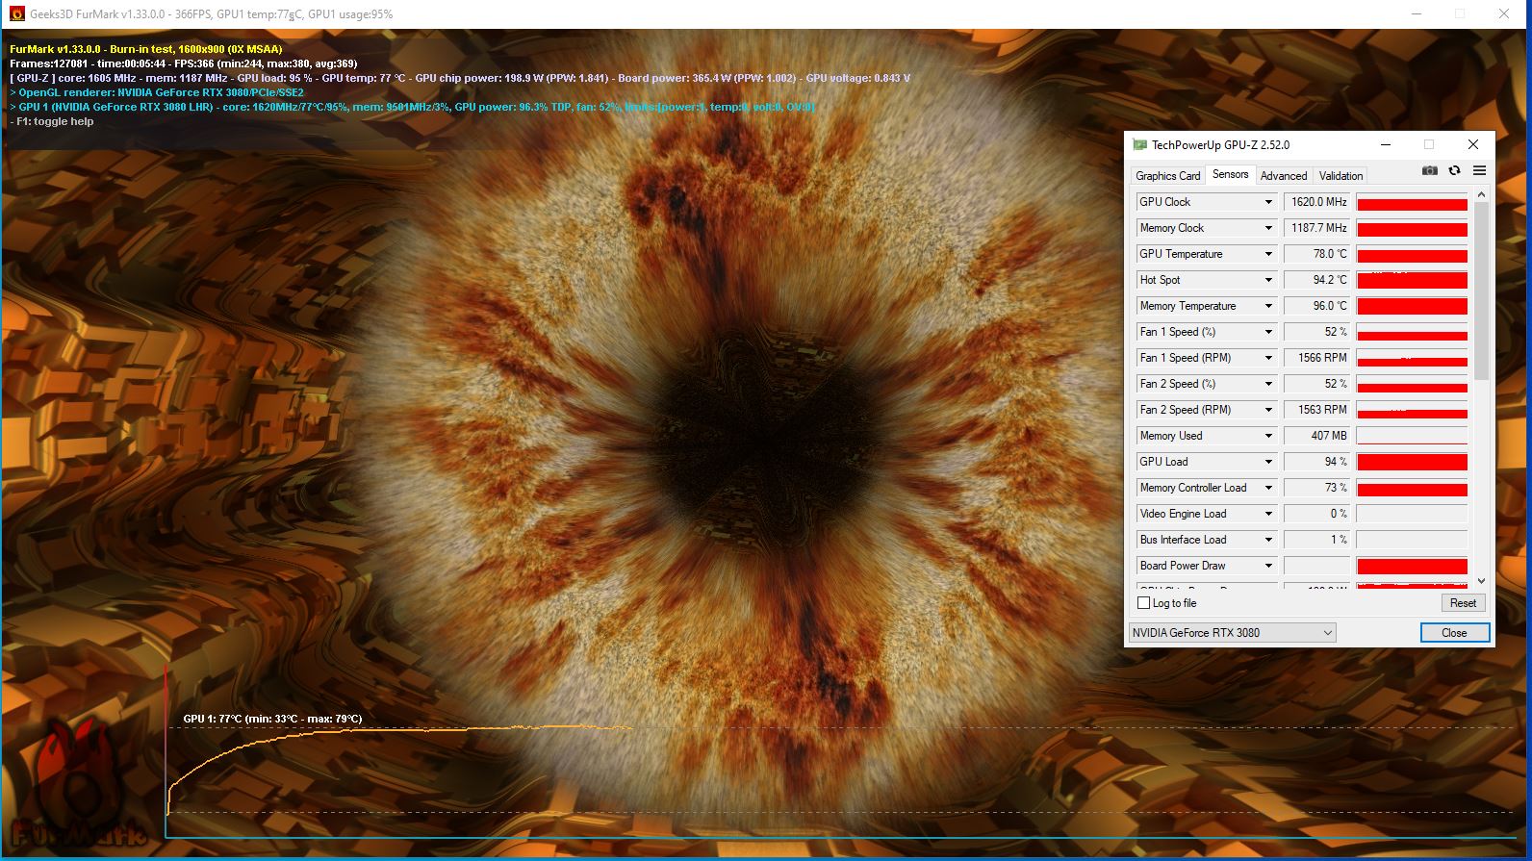Click the Close button in GPU-Z
Viewport: 1532px width, 861px height.
point(1454,633)
